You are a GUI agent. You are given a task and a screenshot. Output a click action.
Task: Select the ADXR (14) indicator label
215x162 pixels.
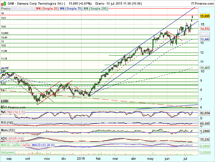coord(16,139)
